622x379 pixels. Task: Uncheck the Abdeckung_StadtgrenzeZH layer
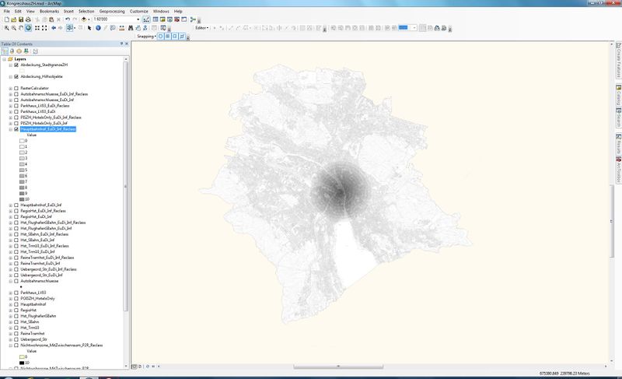(x=16, y=65)
